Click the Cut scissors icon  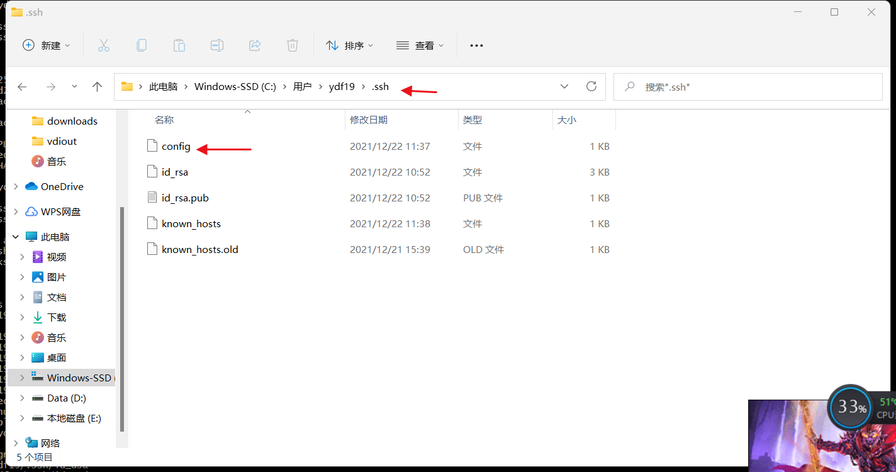pyautogui.click(x=104, y=45)
